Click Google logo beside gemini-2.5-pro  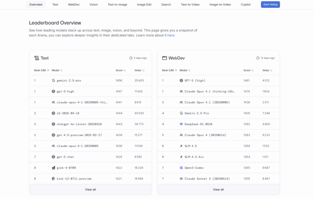click(x=53, y=80)
